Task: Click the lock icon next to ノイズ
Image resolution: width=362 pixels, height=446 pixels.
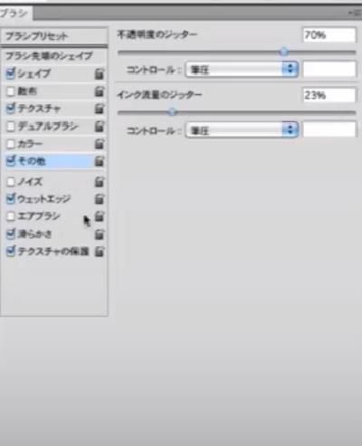Action: point(100,182)
